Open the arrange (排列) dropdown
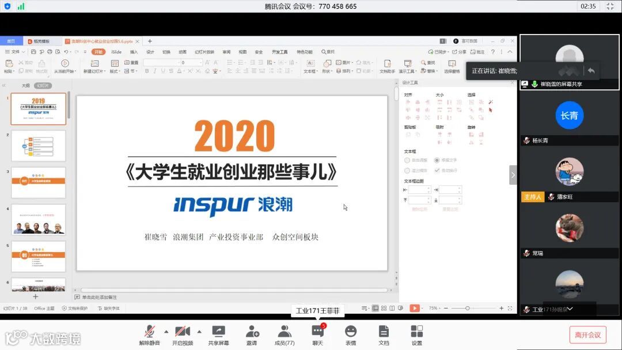Viewport: 622px width, 350px height. 344,71
